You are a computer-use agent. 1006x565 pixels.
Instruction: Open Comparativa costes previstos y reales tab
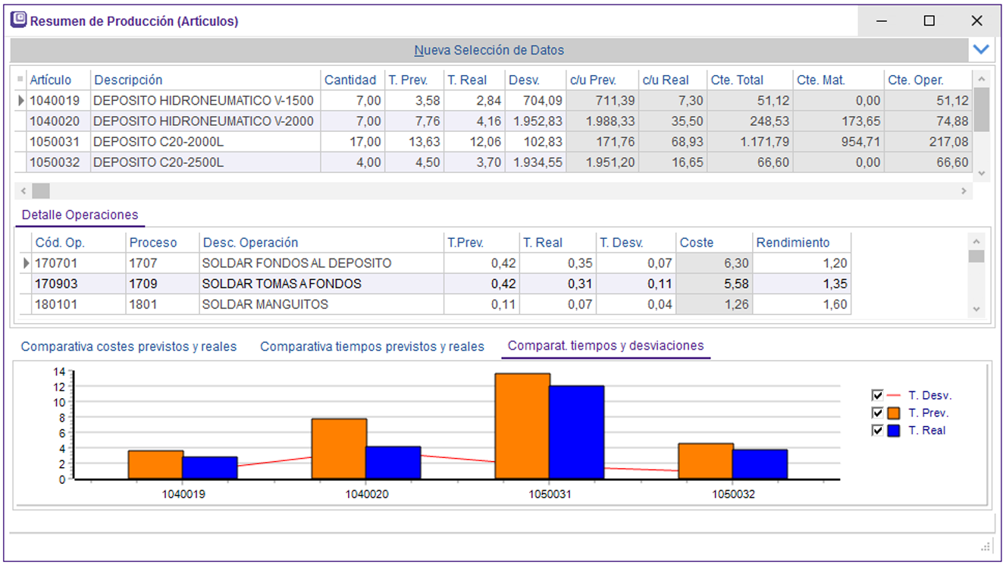(129, 347)
